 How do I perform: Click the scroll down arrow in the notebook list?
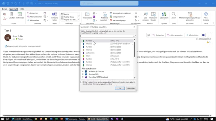[x=135, y=78]
